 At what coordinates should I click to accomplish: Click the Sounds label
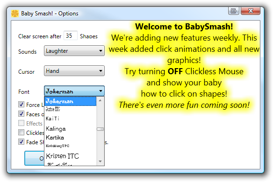[27, 52]
